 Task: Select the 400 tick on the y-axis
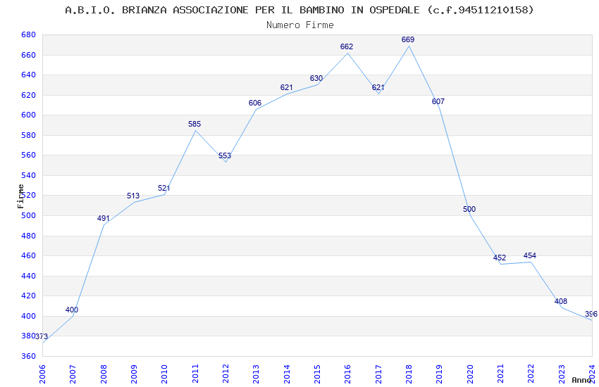pyautogui.click(x=29, y=316)
